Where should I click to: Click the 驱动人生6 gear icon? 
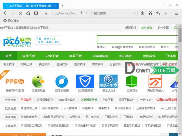pyautogui.click(x=109, y=81)
